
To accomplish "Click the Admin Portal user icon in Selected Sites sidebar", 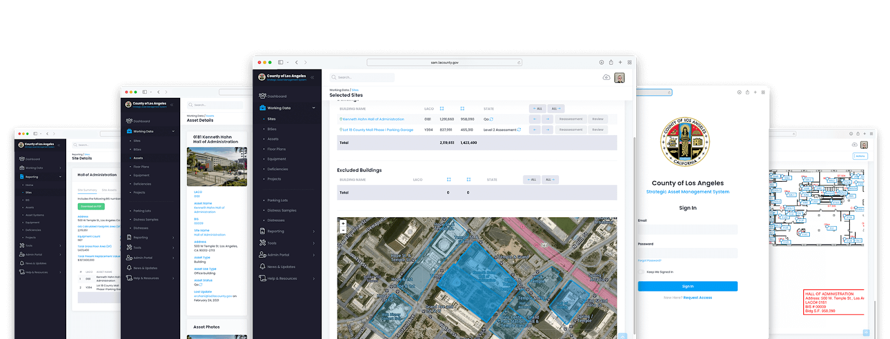I will [263, 255].
